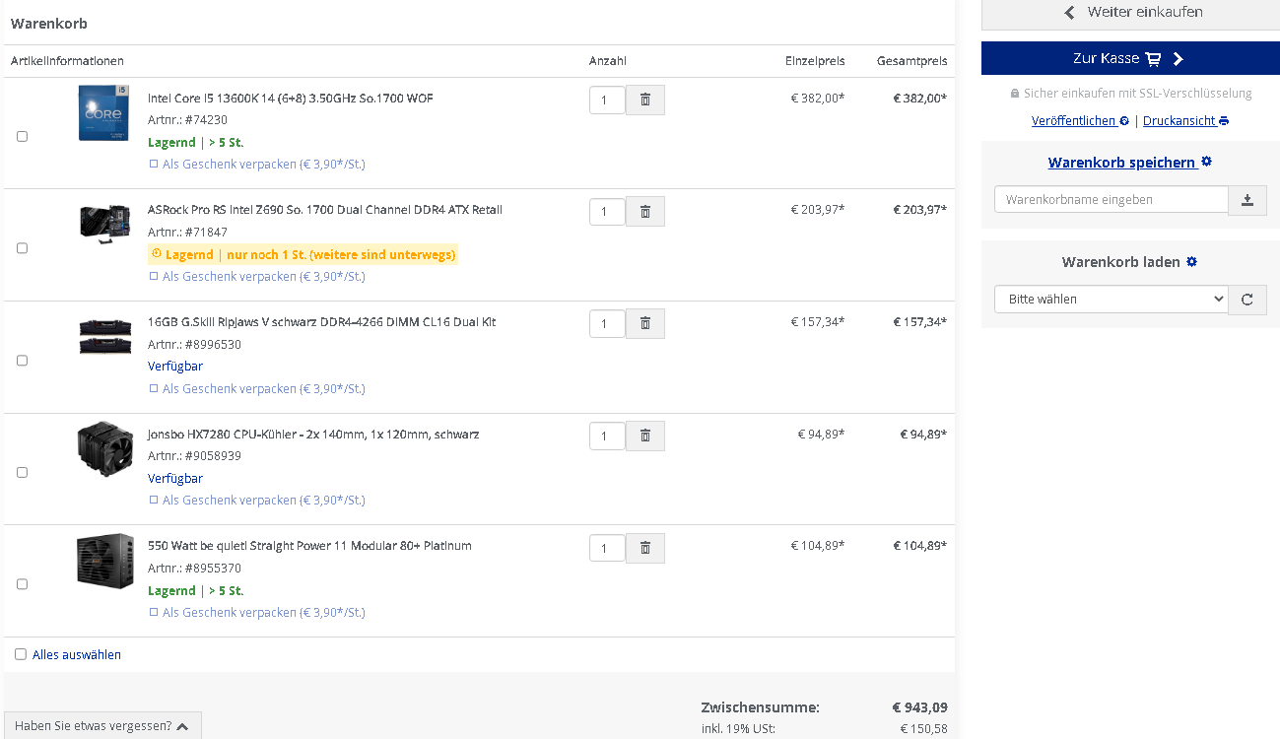Click the Lagernd nur noch 1 St. notice
The height and width of the screenshot is (739, 1280).
coord(303,255)
